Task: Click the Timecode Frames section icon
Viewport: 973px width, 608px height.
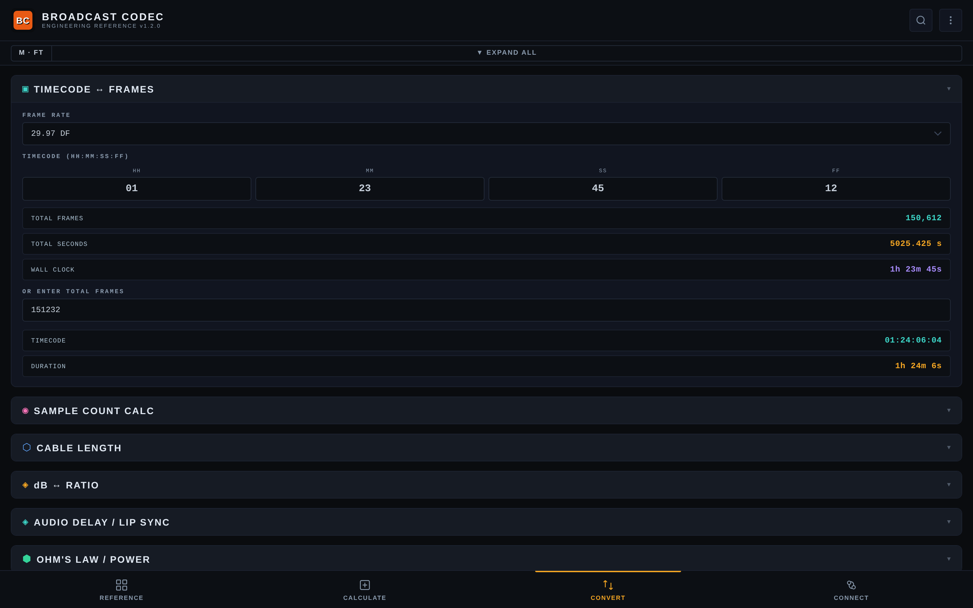Action: pos(25,89)
